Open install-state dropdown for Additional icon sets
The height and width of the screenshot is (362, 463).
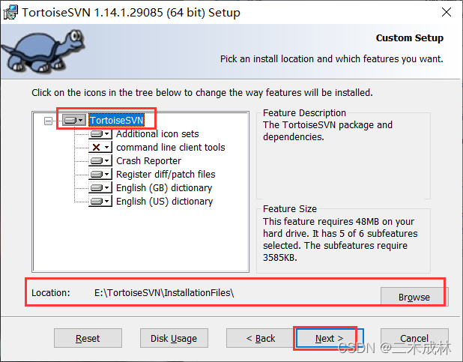pyautogui.click(x=100, y=134)
